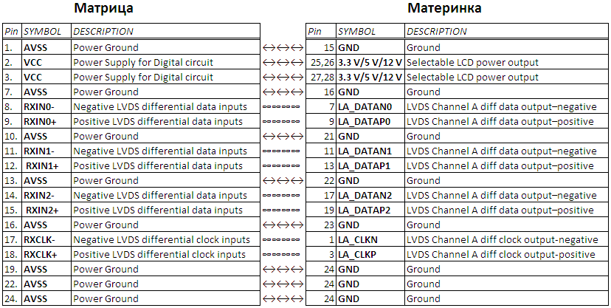
Task: Click the LA_DATAP2 cell
Action: pyautogui.click(x=365, y=211)
